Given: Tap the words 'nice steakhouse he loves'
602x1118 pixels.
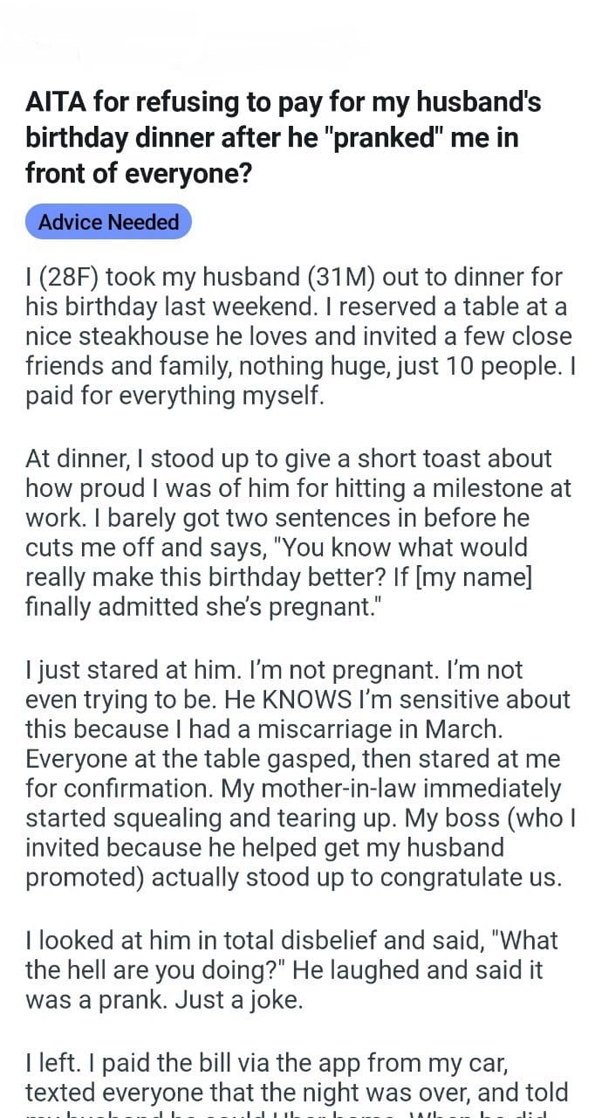Looking at the screenshot, I should (176, 336).
